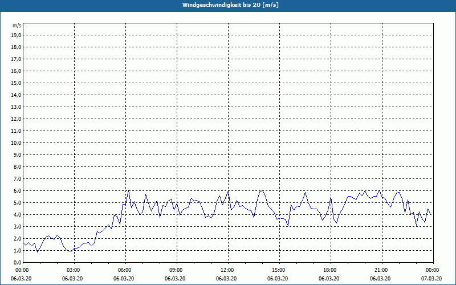Image resolution: width=456 pixels, height=285 pixels.
Task: Pick the "13,0" y-axis tick label
Action: tap(16, 107)
